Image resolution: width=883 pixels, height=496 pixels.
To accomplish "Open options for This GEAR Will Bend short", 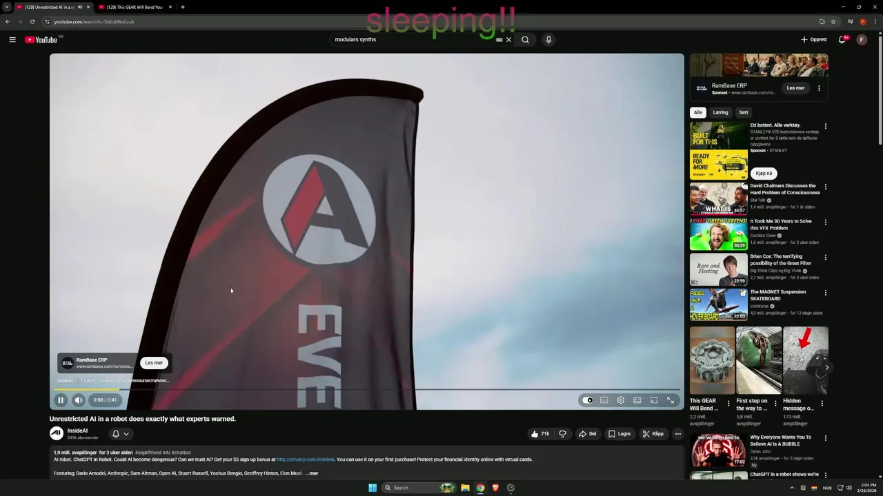I will (x=728, y=404).
